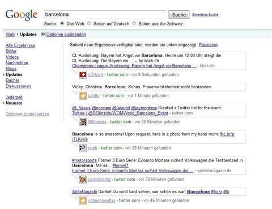Click 'vor 25 Minuten gefunden' text
This screenshot has height=209, width=272.
[x=158, y=122]
